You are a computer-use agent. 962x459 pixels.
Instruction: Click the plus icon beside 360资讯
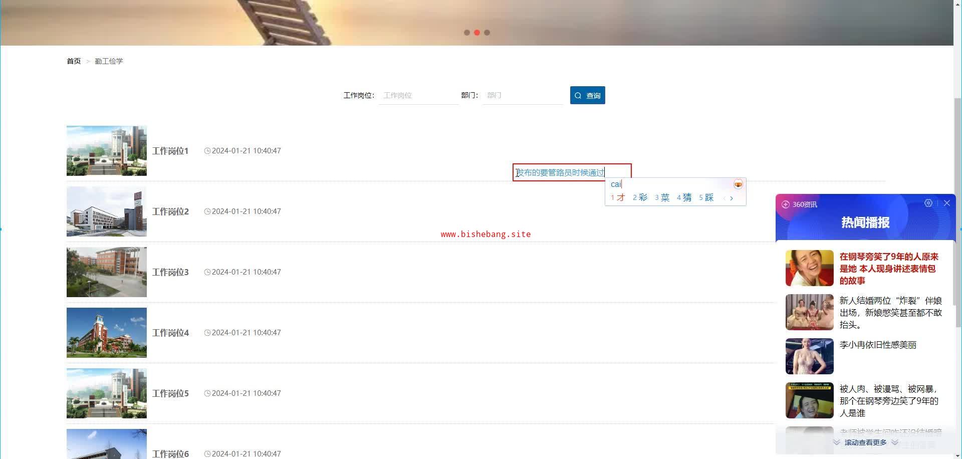(x=786, y=204)
